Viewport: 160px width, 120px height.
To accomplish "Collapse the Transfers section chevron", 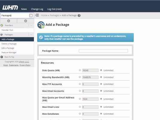I will (31, 25).
